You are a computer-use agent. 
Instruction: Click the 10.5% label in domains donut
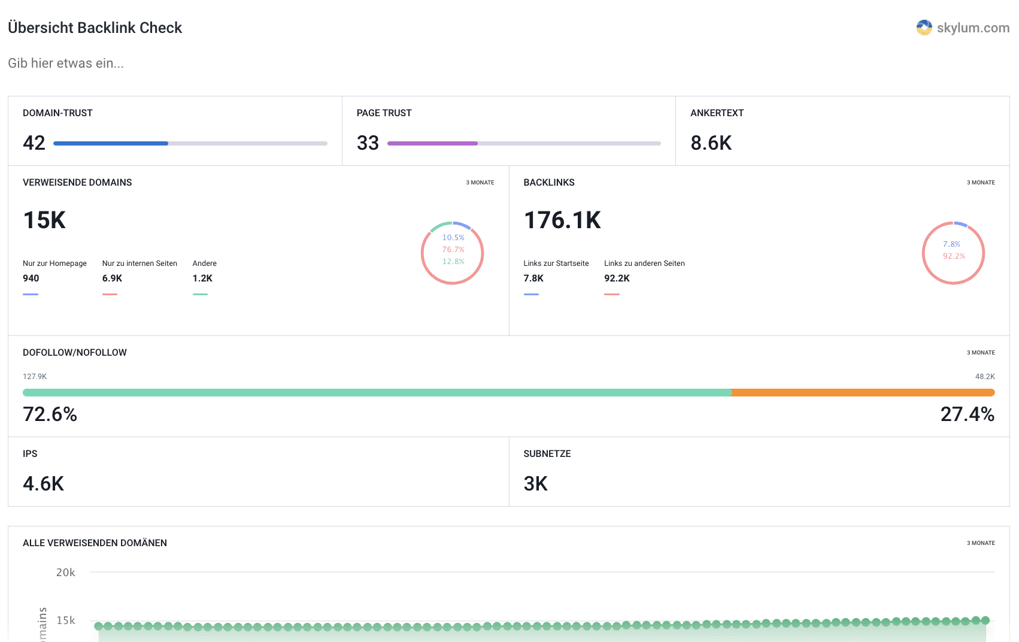pyautogui.click(x=453, y=238)
